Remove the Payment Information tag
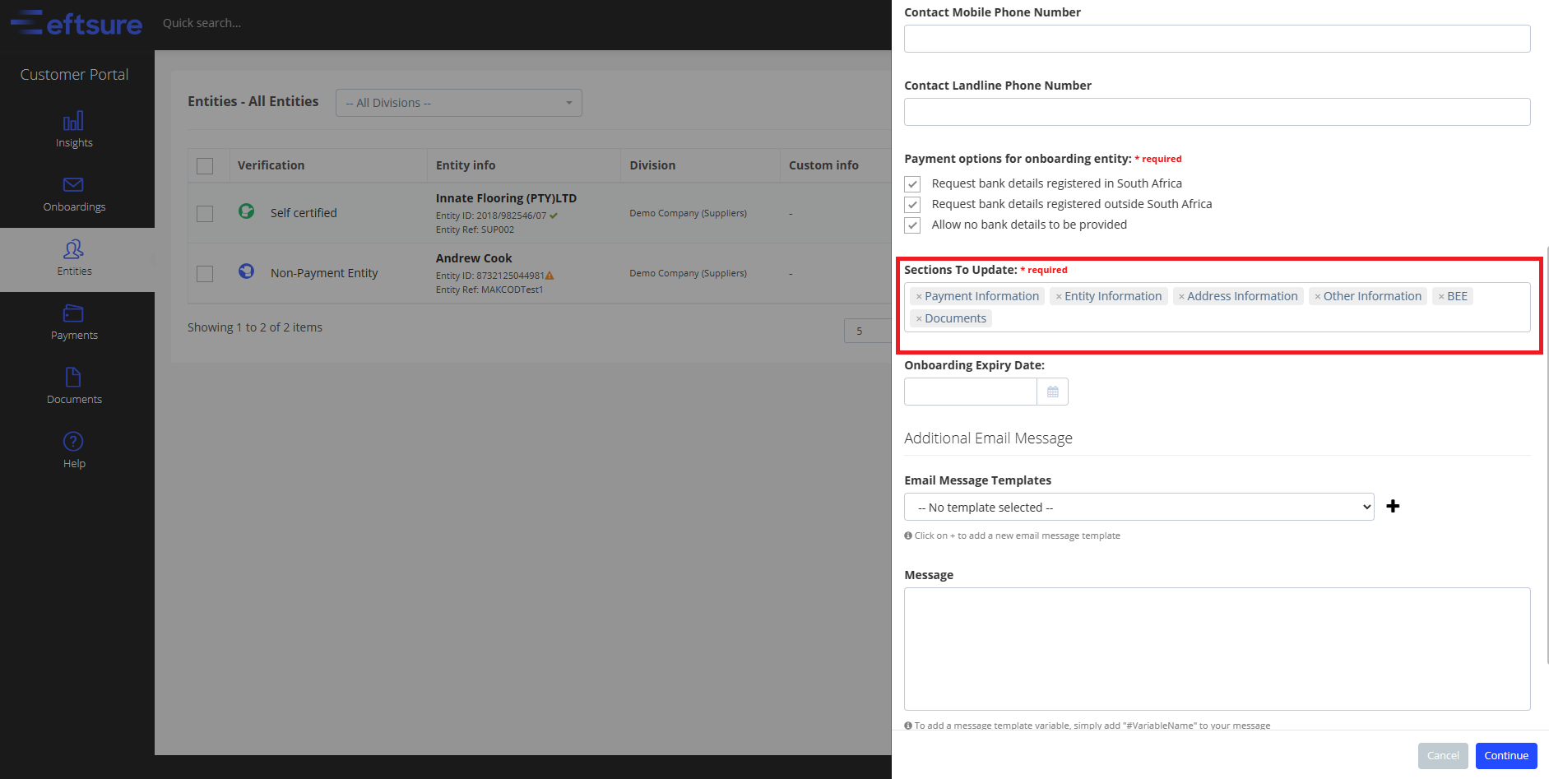 919,297
